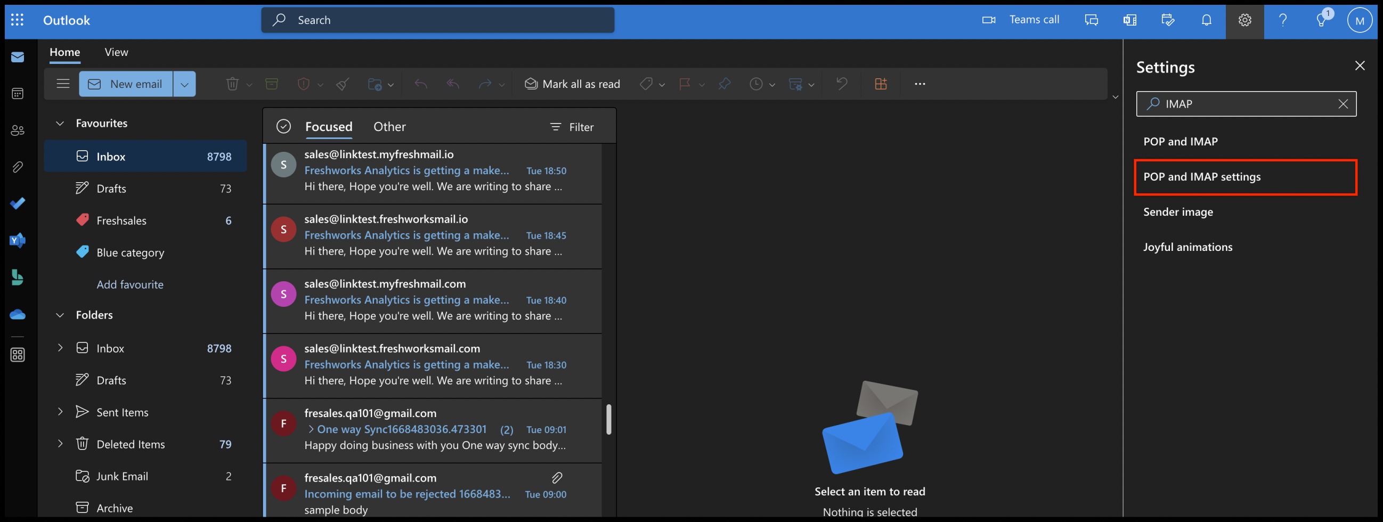Switch to the View ribbon tab
The image size is (1383, 522).
point(117,52)
